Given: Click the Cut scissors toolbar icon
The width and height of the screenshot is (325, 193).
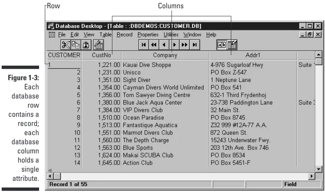Looking at the screenshot, I should click(x=66, y=45).
